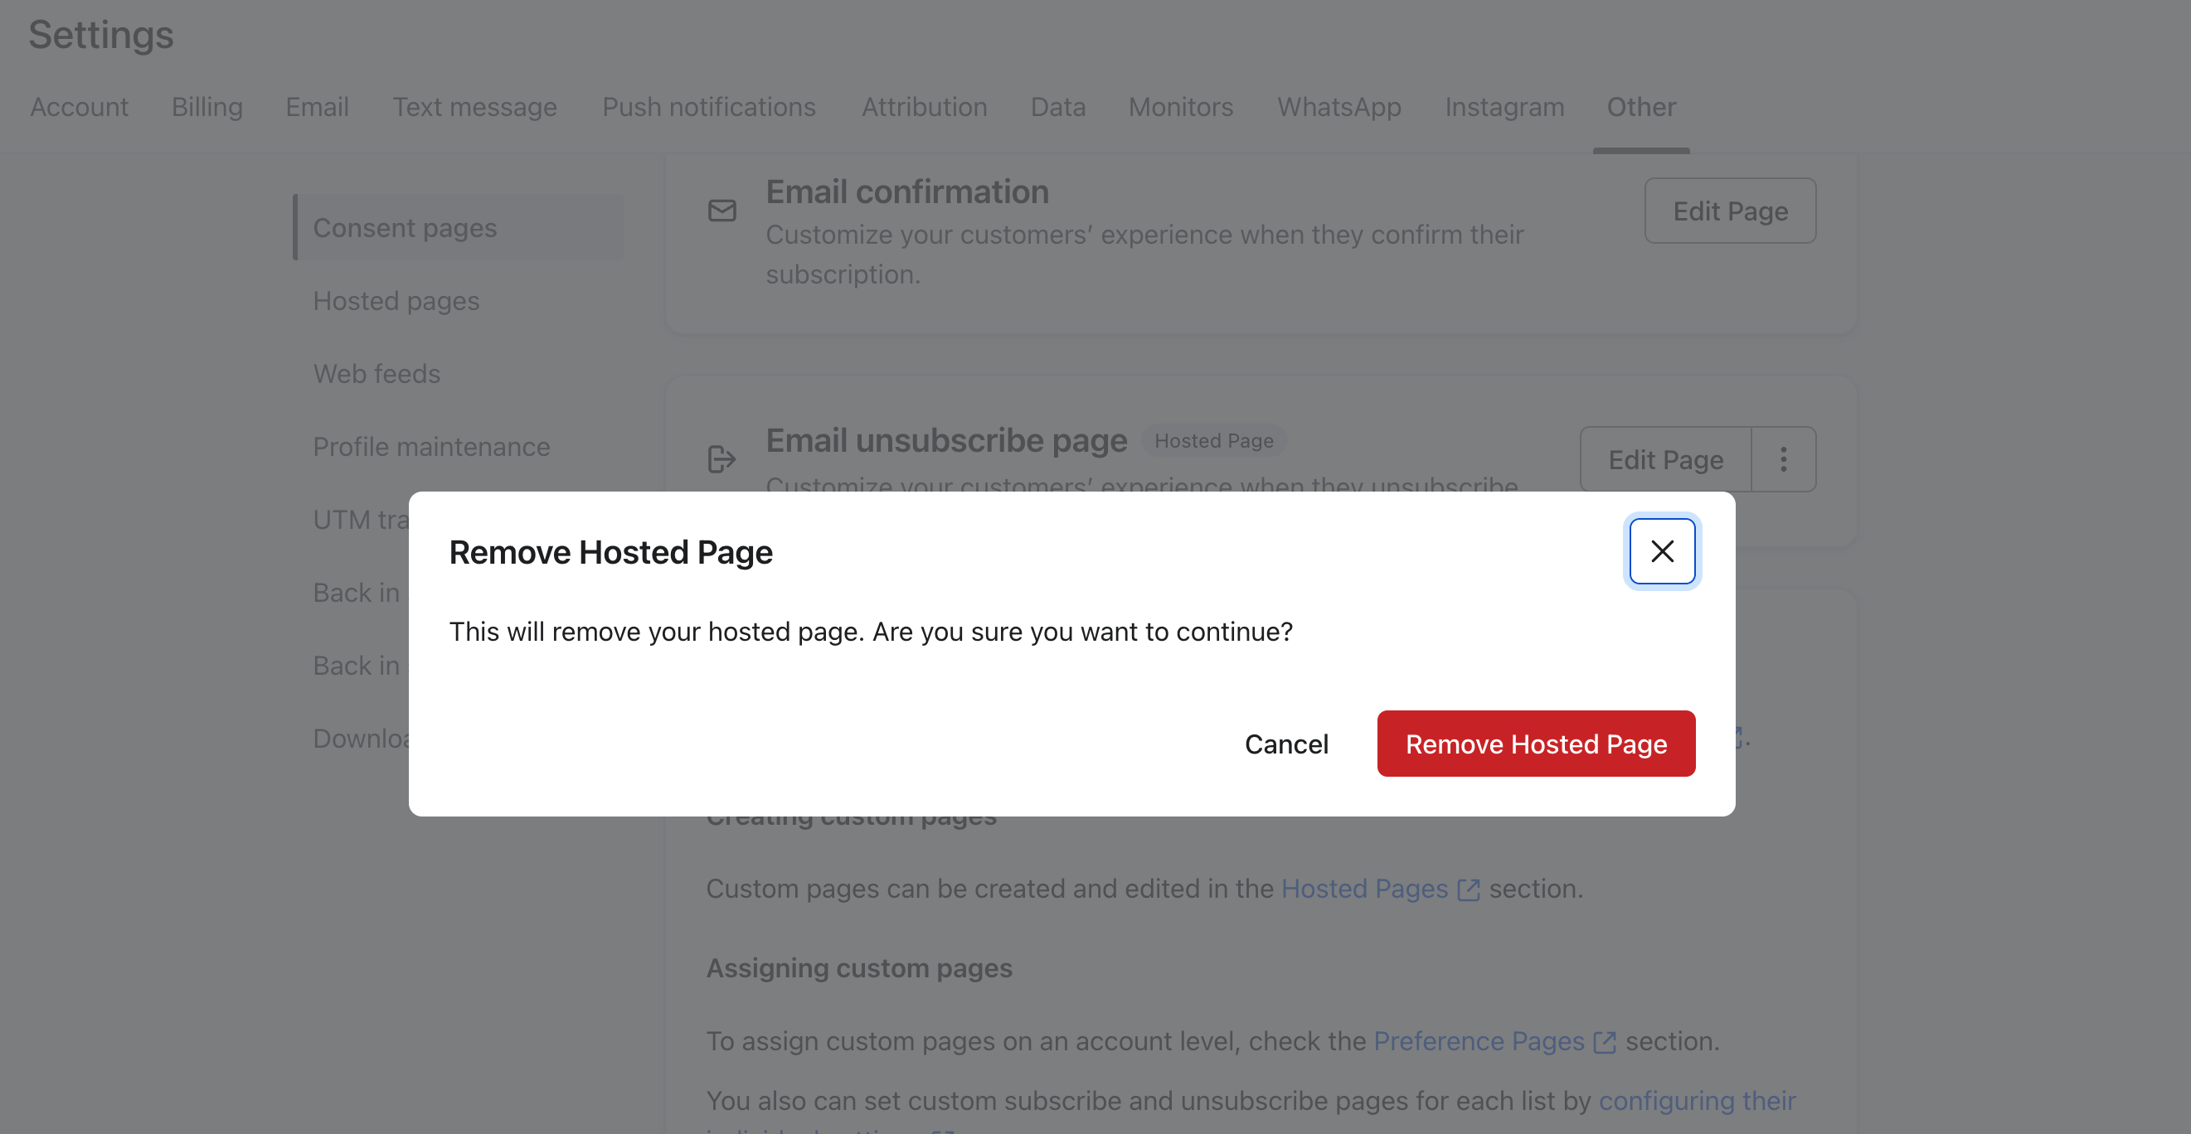This screenshot has height=1134, width=2191.
Task: Click the envelope icon beside Email confirmation
Action: [x=721, y=210]
